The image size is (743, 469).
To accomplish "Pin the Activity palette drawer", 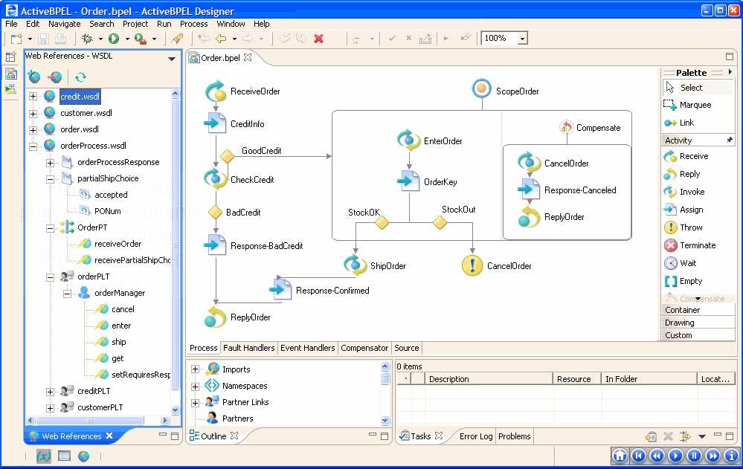I will [x=730, y=140].
